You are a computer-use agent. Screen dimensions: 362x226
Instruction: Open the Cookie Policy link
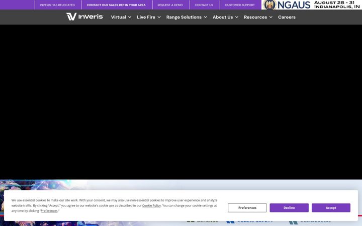point(151,205)
